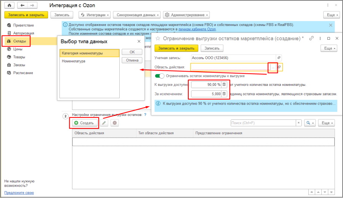Open calculator for the percent field
Viewport: 343px width, 198px height.
click(224, 85)
